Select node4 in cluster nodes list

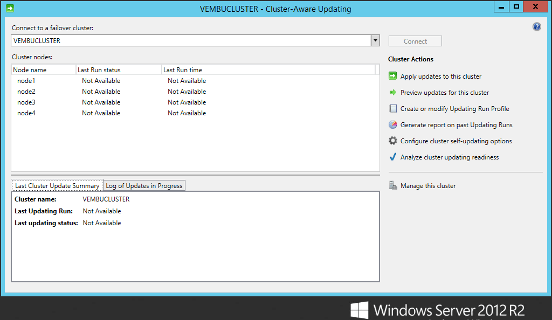[26, 113]
